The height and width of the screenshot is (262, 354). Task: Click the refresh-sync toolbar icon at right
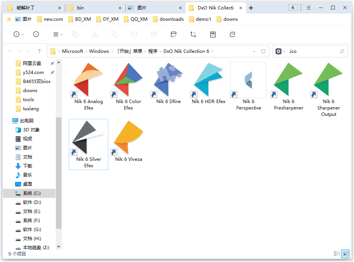pos(232,34)
